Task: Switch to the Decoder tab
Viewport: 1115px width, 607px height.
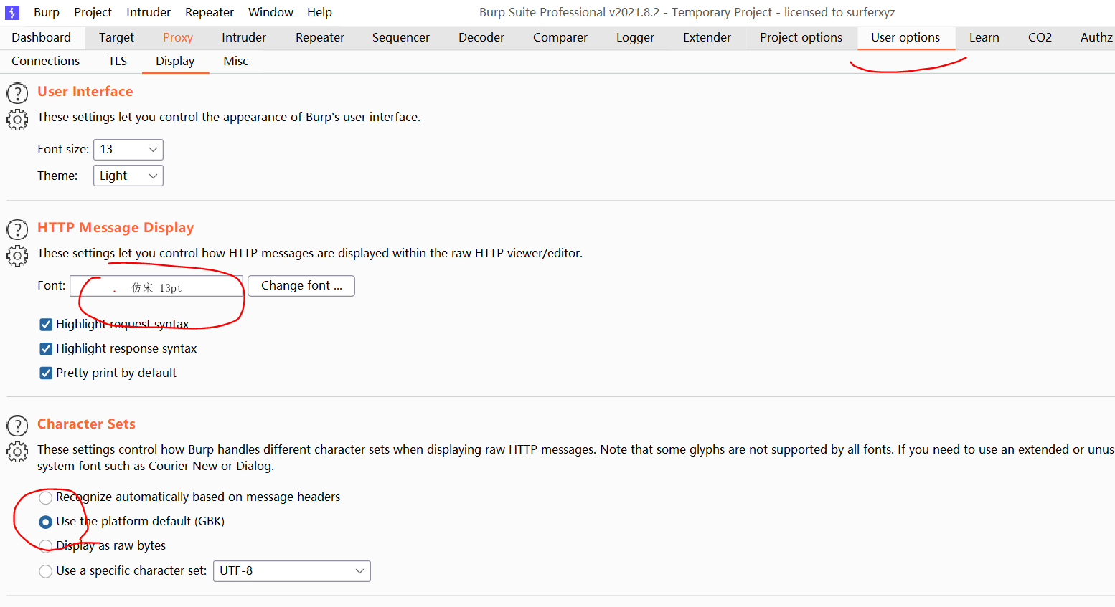Action: pos(481,37)
